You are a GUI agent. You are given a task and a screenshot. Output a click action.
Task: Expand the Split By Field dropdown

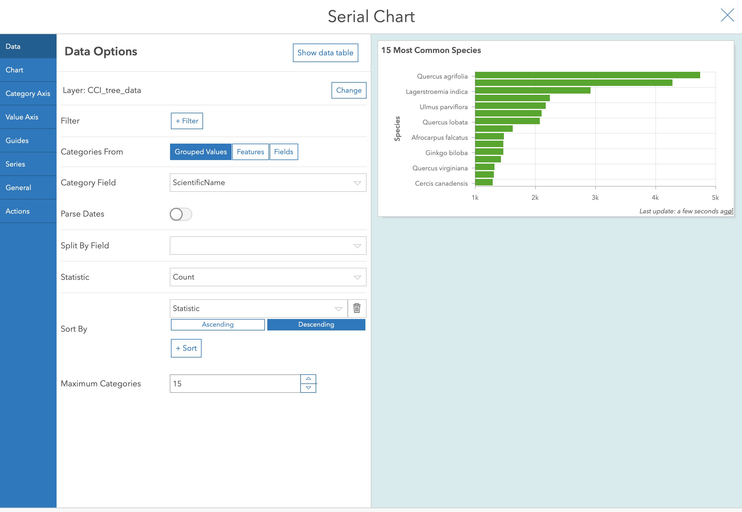pyautogui.click(x=268, y=245)
